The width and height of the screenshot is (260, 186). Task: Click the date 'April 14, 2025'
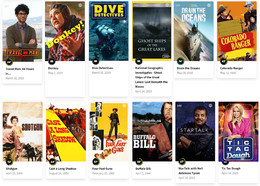tap(230, 173)
